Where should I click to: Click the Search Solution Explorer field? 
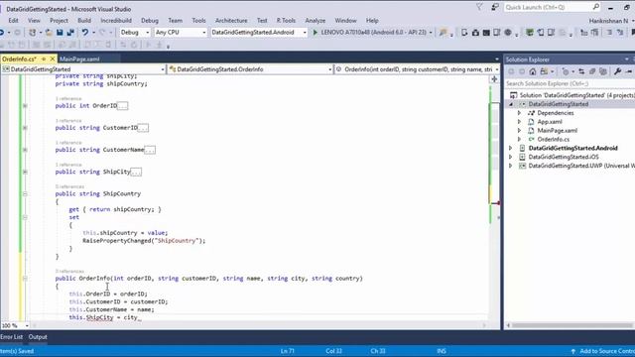(x=570, y=83)
